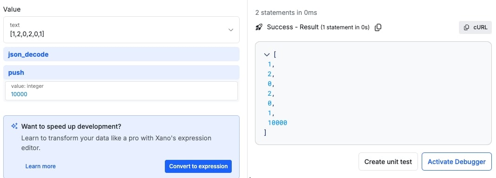The image size is (496, 178).
Task: Click the Convert to expression button
Action: tap(198, 166)
